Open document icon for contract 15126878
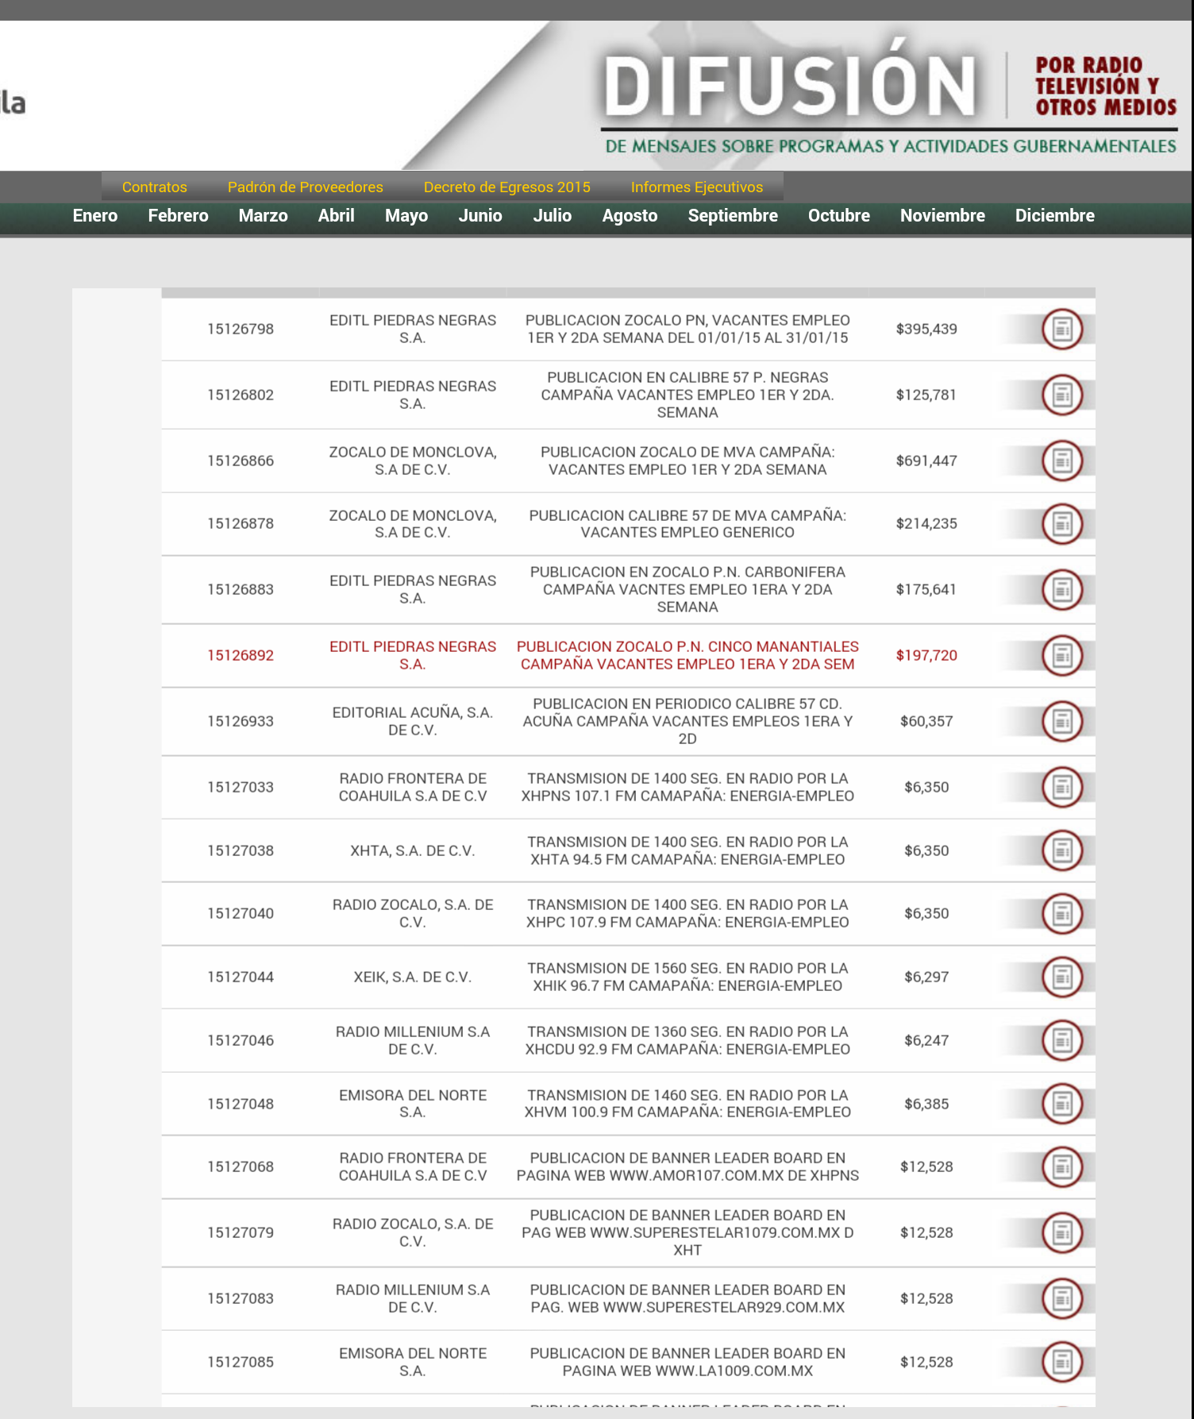The width and height of the screenshot is (1194, 1419). click(x=1062, y=524)
